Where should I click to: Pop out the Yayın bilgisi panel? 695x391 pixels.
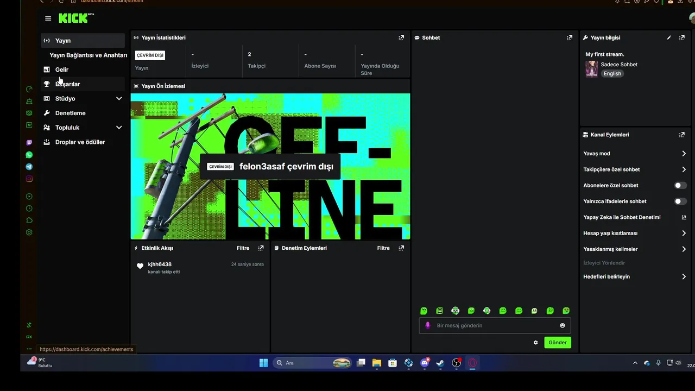pyautogui.click(x=682, y=37)
